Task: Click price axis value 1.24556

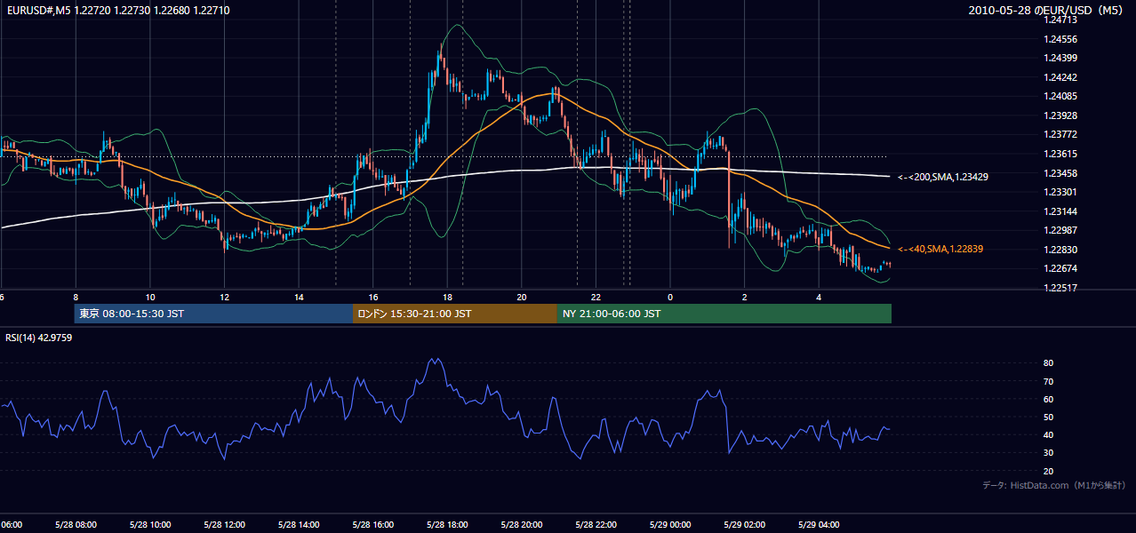Action: [x=1062, y=39]
